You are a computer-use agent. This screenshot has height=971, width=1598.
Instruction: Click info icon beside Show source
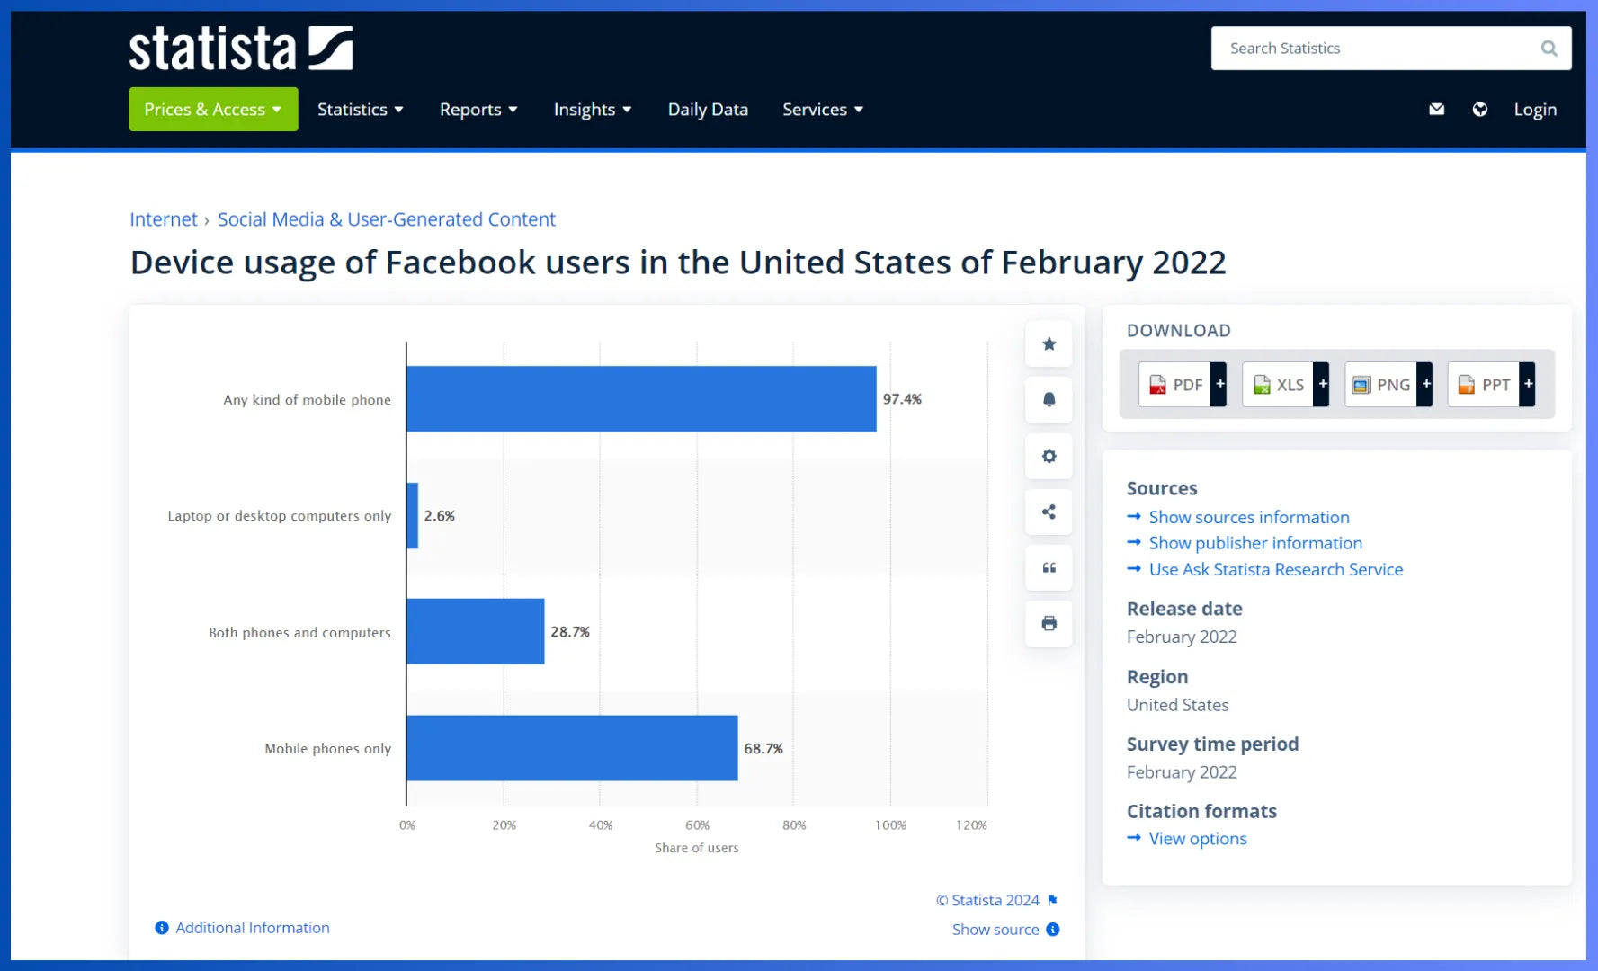1053,930
